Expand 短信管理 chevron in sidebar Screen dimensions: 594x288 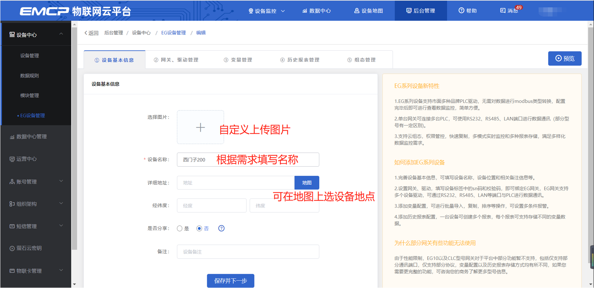(61, 225)
